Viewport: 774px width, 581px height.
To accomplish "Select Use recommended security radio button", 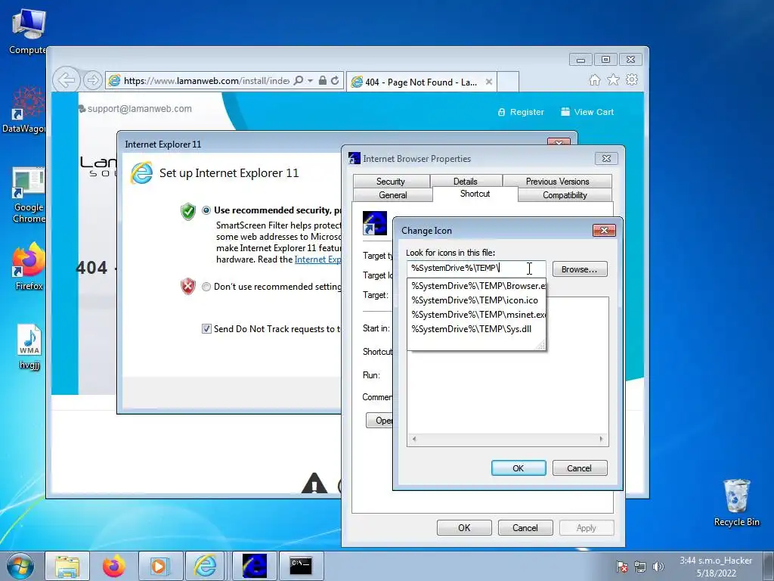I will (206, 210).
